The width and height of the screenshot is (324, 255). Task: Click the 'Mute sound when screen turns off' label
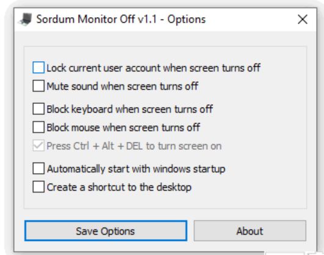[x=123, y=86]
